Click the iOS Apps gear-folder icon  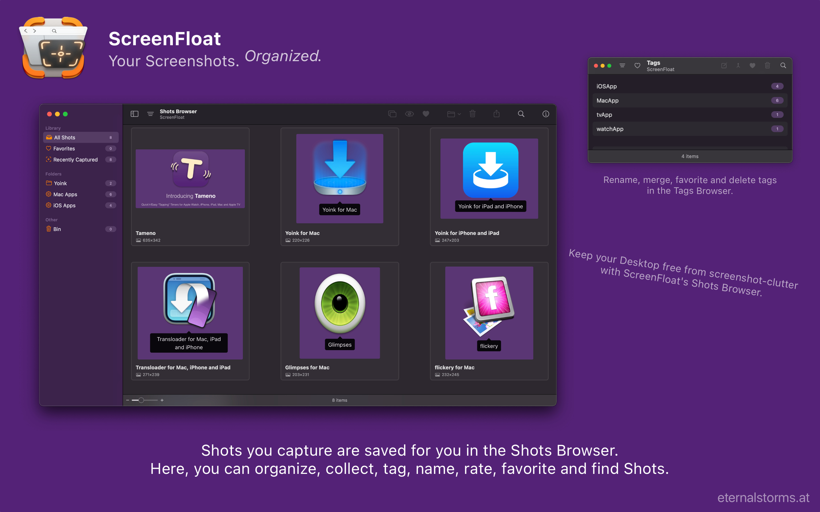(x=48, y=206)
